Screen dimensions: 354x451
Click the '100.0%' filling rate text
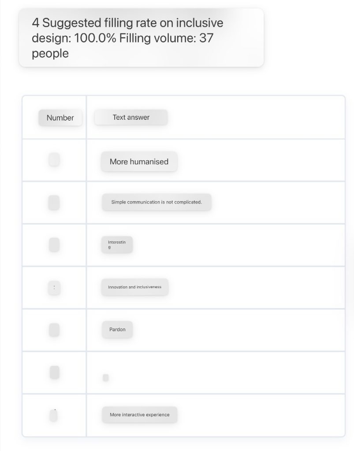(x=95, y=38)
